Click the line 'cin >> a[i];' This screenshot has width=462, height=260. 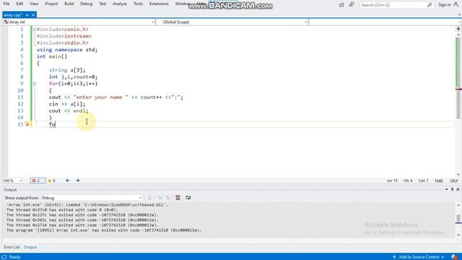click(x=67, y=104)
